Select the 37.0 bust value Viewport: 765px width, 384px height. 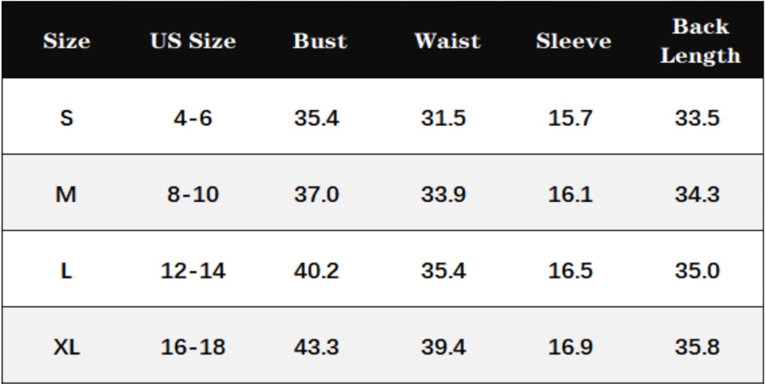click(316, 194)
